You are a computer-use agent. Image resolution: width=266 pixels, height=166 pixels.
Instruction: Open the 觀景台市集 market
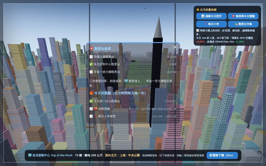click(243, 24)
